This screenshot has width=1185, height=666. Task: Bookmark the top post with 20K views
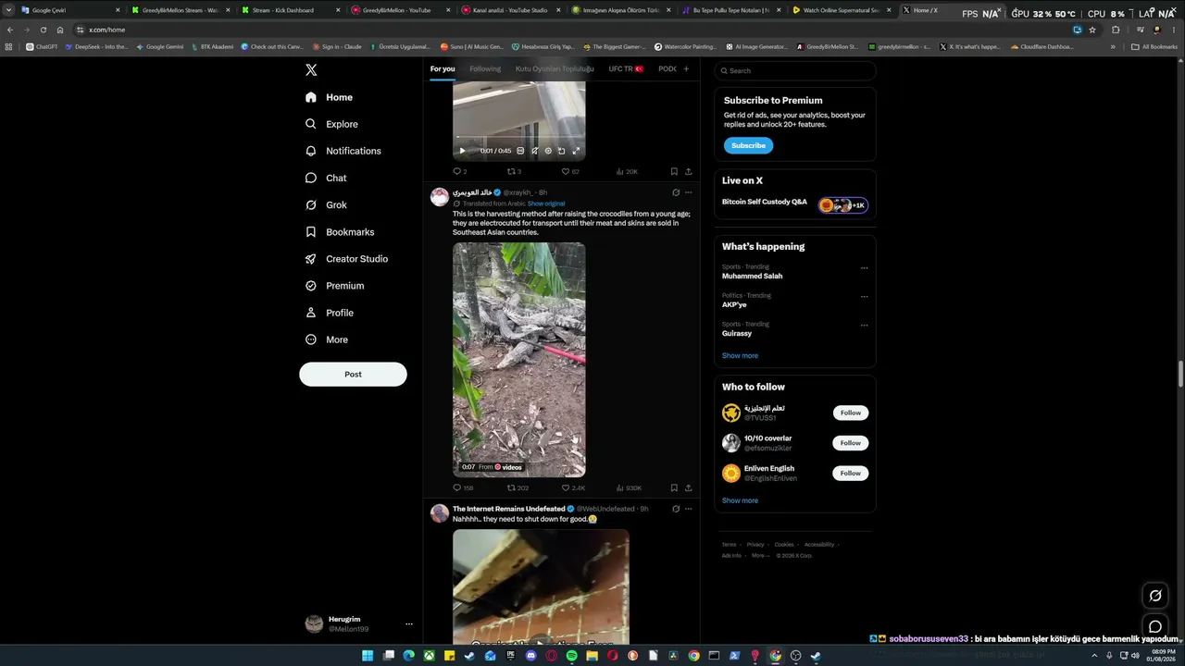[x=674, y=171]
